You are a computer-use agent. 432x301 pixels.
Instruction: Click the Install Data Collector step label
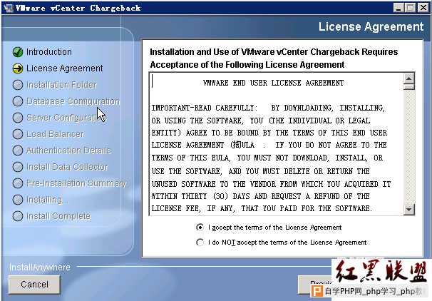pos(67,167)
